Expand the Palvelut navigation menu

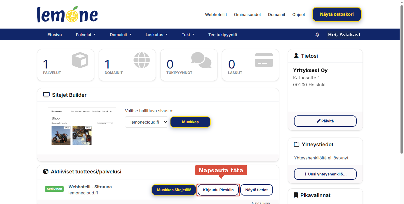(86, 35)
